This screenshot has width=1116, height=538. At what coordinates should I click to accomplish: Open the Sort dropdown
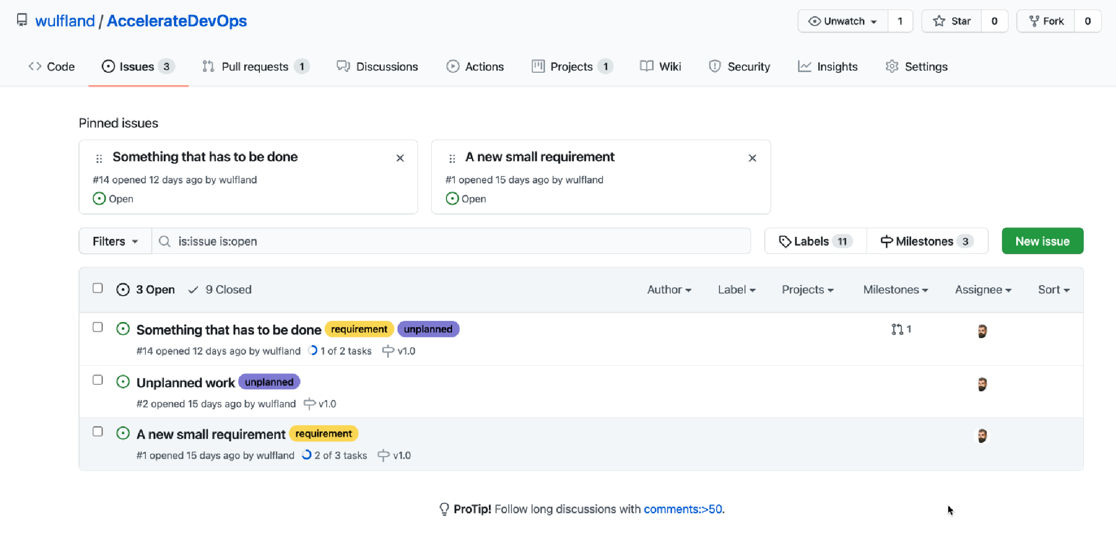click(1054, 290)
